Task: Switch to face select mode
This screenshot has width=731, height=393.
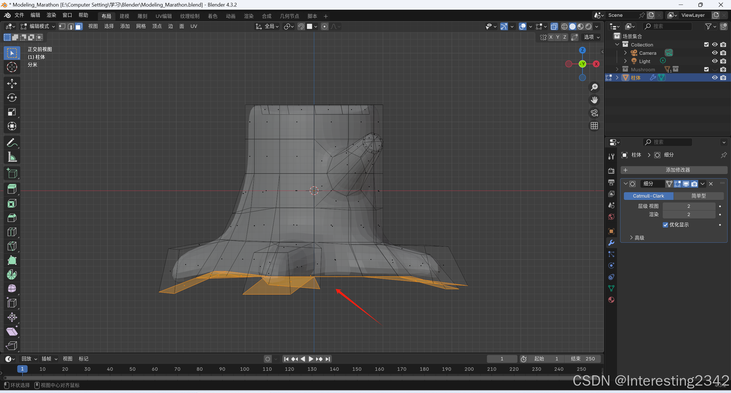Action: pos(79,27)
